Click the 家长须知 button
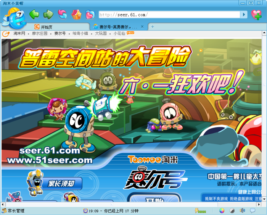The width and height of the screenshot is (267, 215). coord(62,183)
